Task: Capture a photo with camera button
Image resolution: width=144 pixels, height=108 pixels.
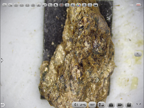Action: [111, 105]
